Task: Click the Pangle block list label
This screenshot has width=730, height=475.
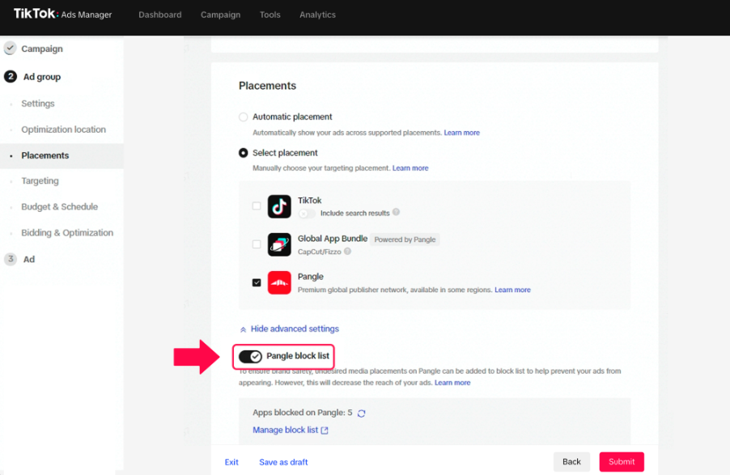Action: pyautogui.click(x=298, y=356)
